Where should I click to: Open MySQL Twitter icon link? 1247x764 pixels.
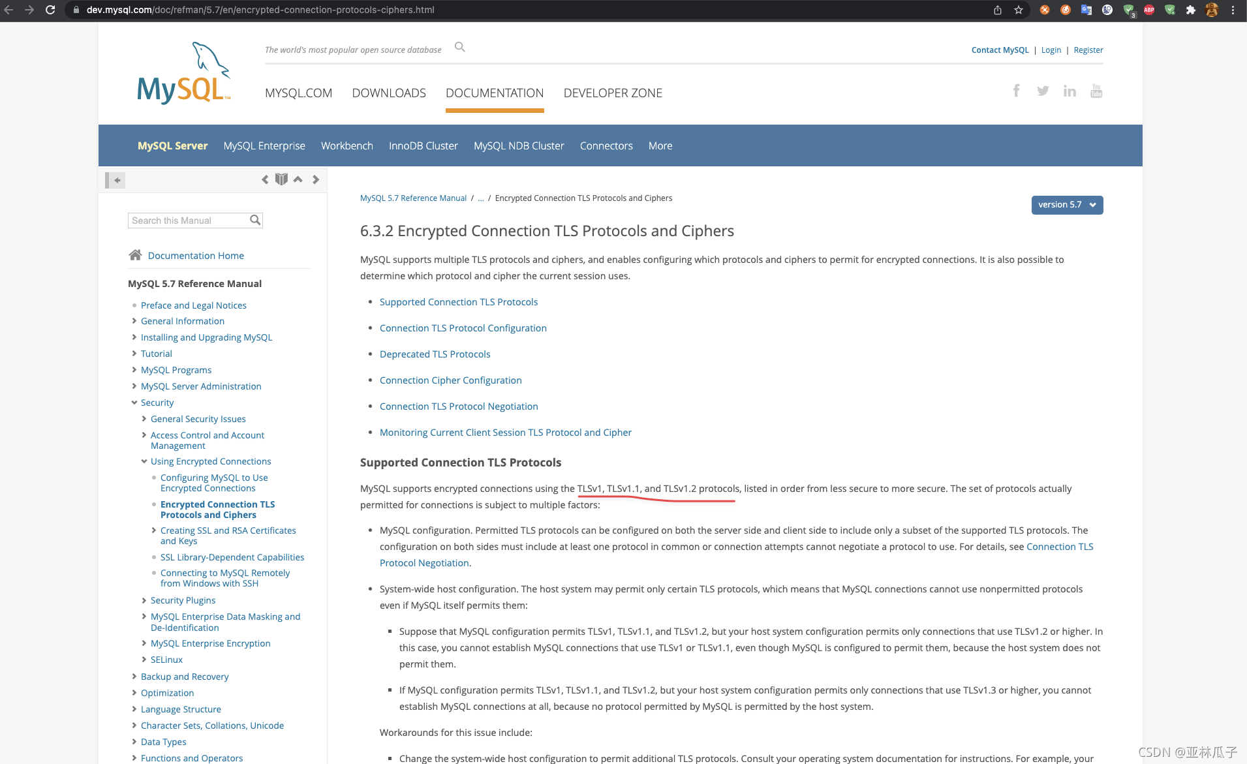[x=1043, y=91]
